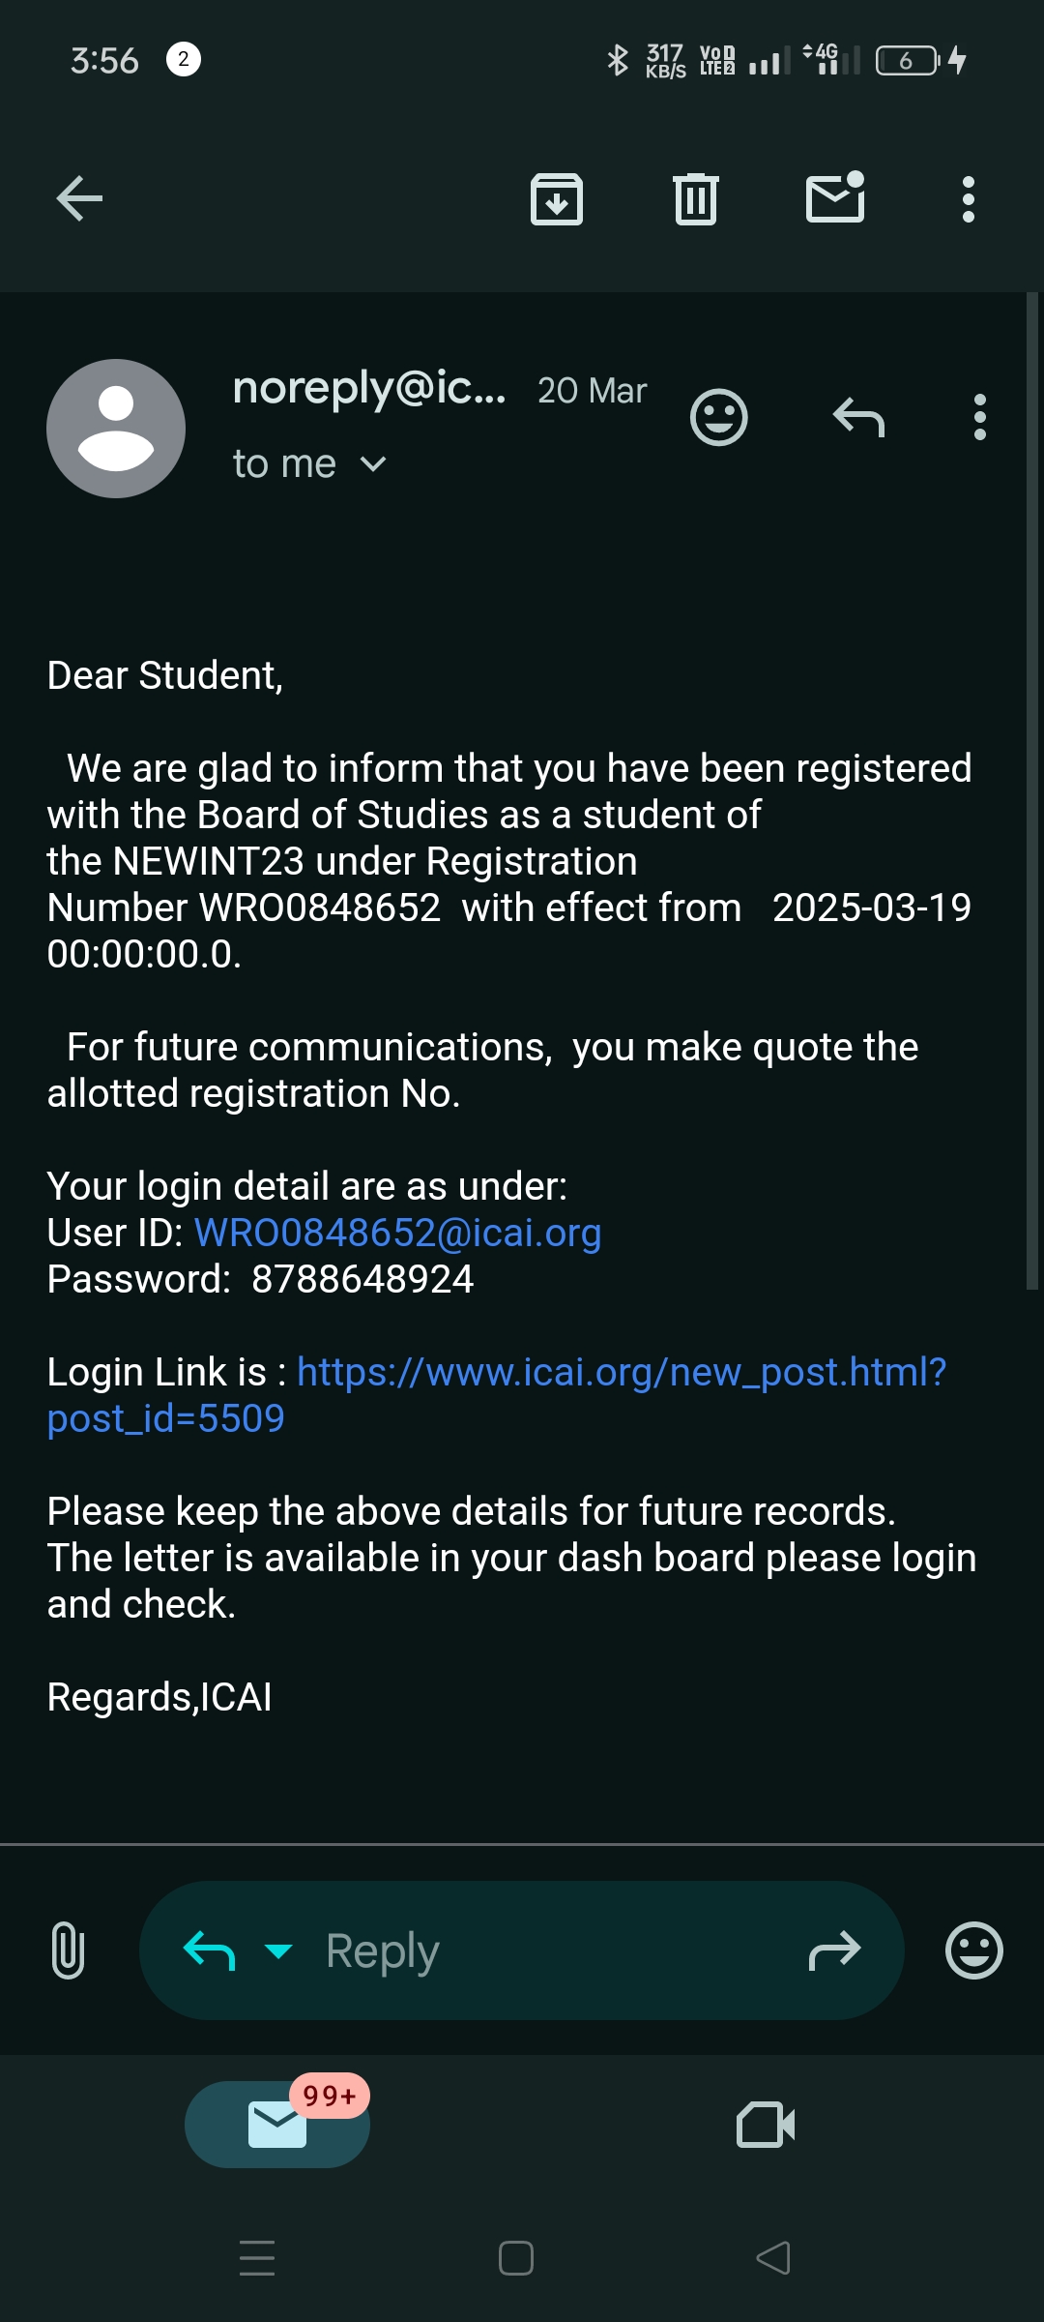Switch to the Meet video tab
1044x2322 pixels.
766,2125
